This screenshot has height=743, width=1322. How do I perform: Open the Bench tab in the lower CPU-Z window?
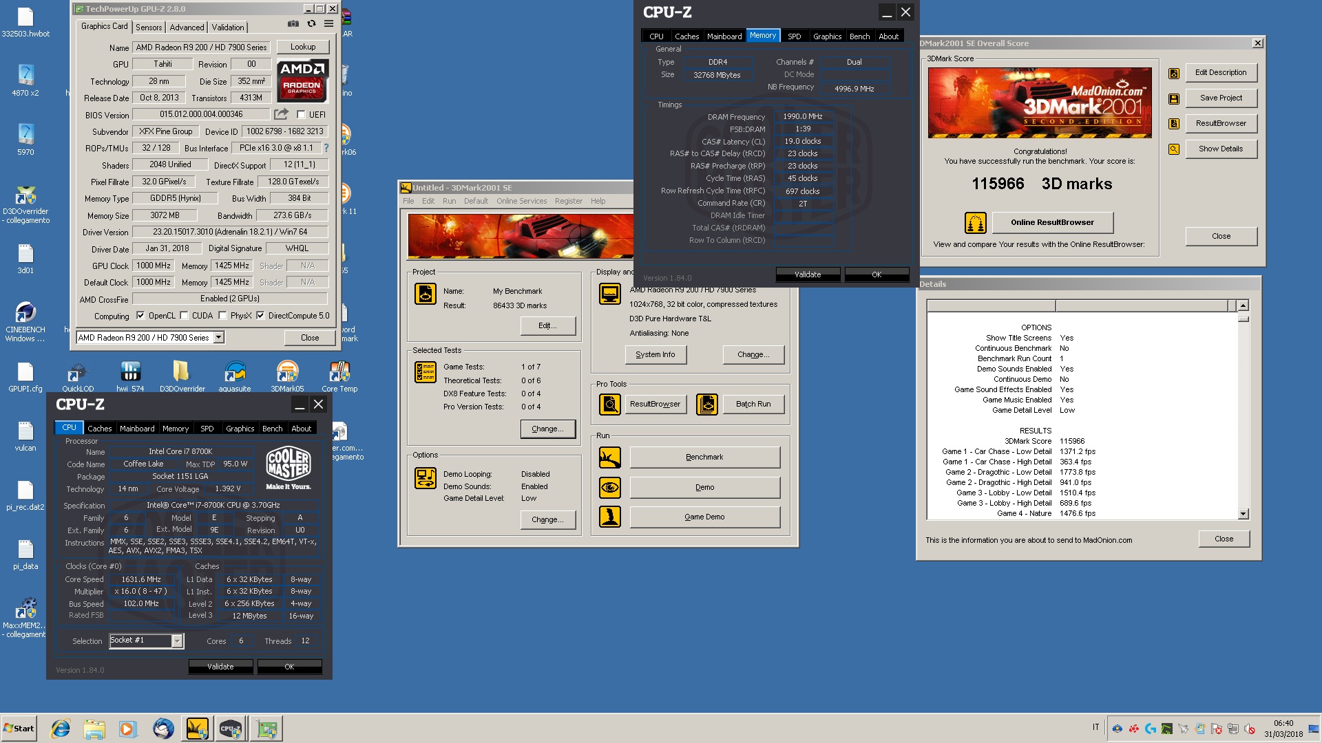(x=272, y=428)
